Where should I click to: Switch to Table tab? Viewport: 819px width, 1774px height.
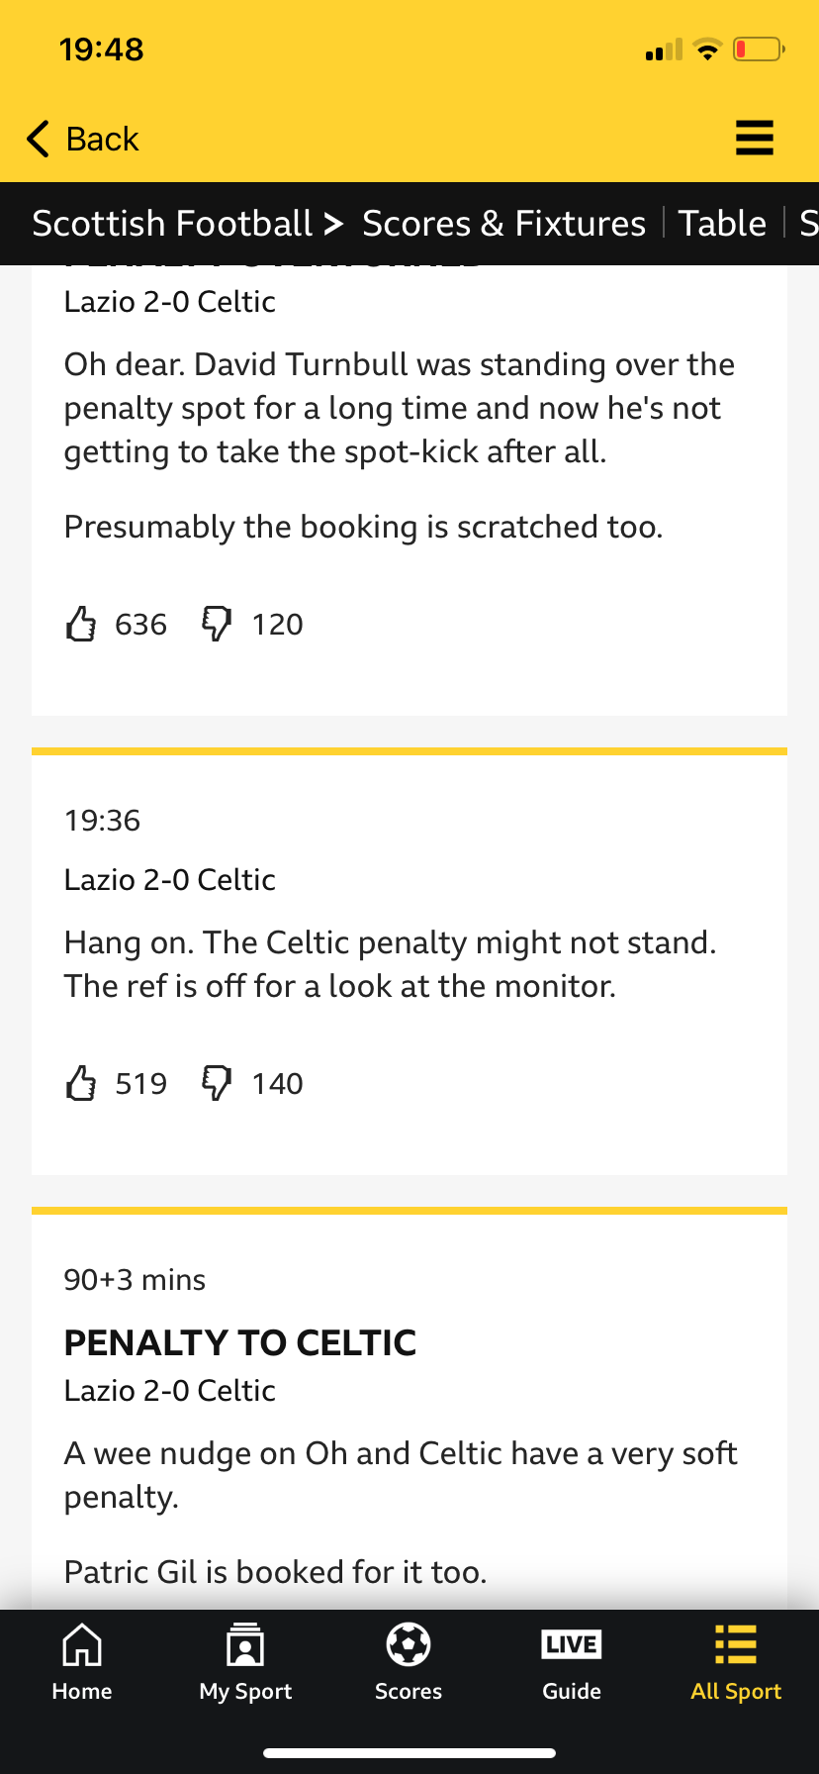click(x=722, y=224)
